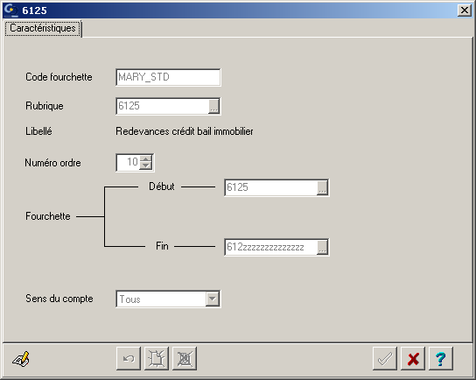
Task: Click the Sens du compte label
Action: [59, 299]
